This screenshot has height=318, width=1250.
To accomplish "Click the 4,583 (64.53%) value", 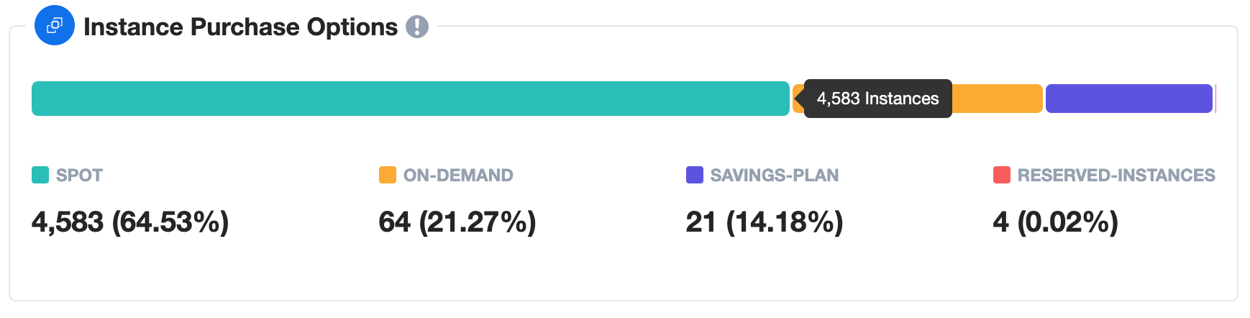I will coord(130,222).
